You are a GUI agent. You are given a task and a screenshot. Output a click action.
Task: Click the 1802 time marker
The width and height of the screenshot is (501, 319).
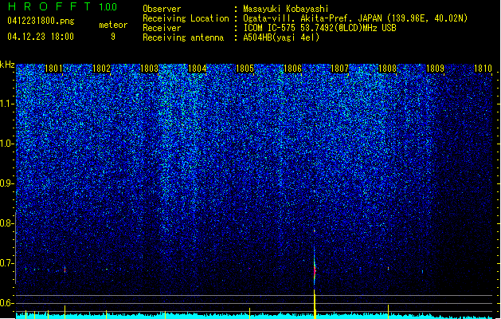click(101, 69)
